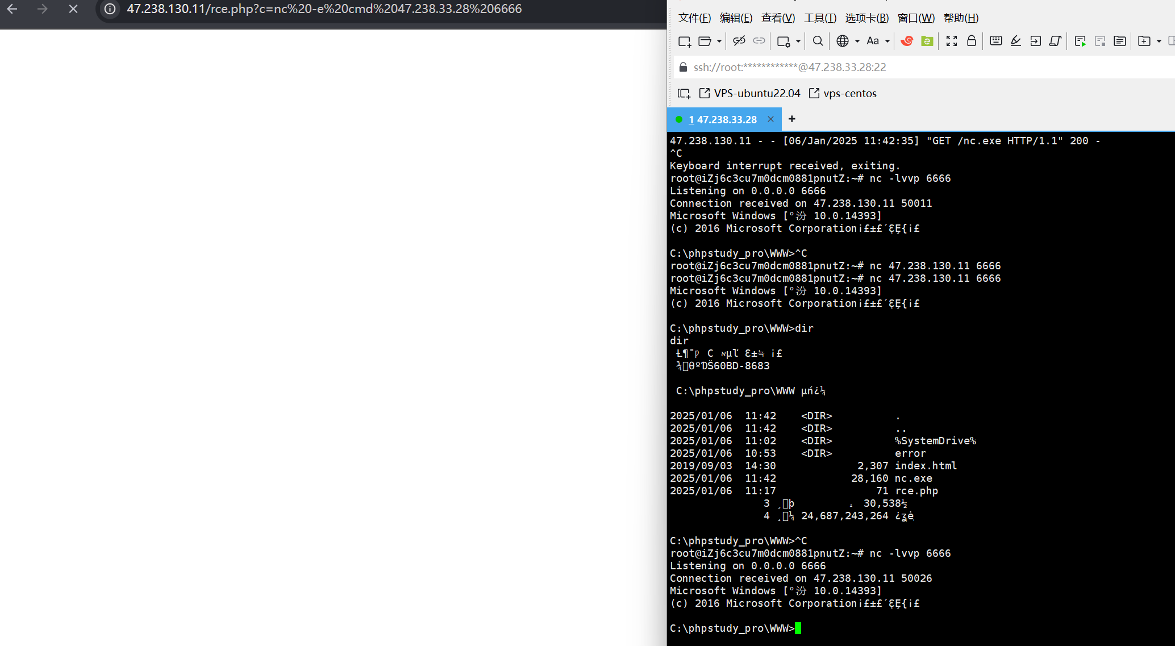
Task: Toggle the padlock lock-screen icon
Action: (972, 41)
